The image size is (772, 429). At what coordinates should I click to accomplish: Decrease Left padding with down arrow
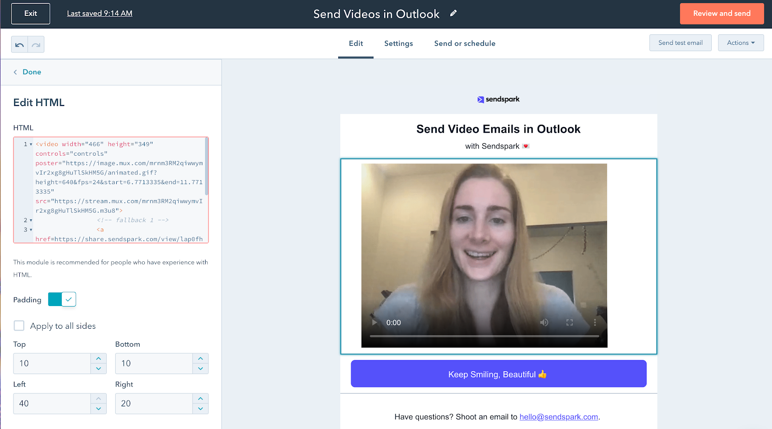[x=98, y=409]
